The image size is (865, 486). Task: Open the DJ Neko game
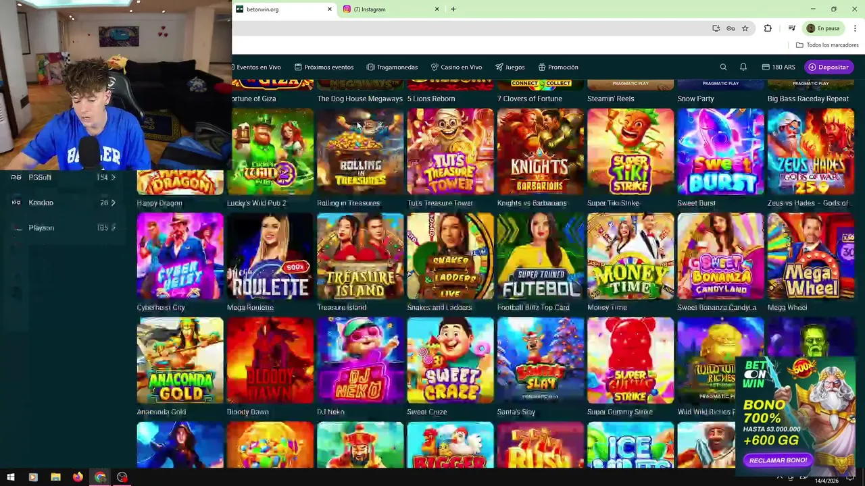click(x=360, y=360)
